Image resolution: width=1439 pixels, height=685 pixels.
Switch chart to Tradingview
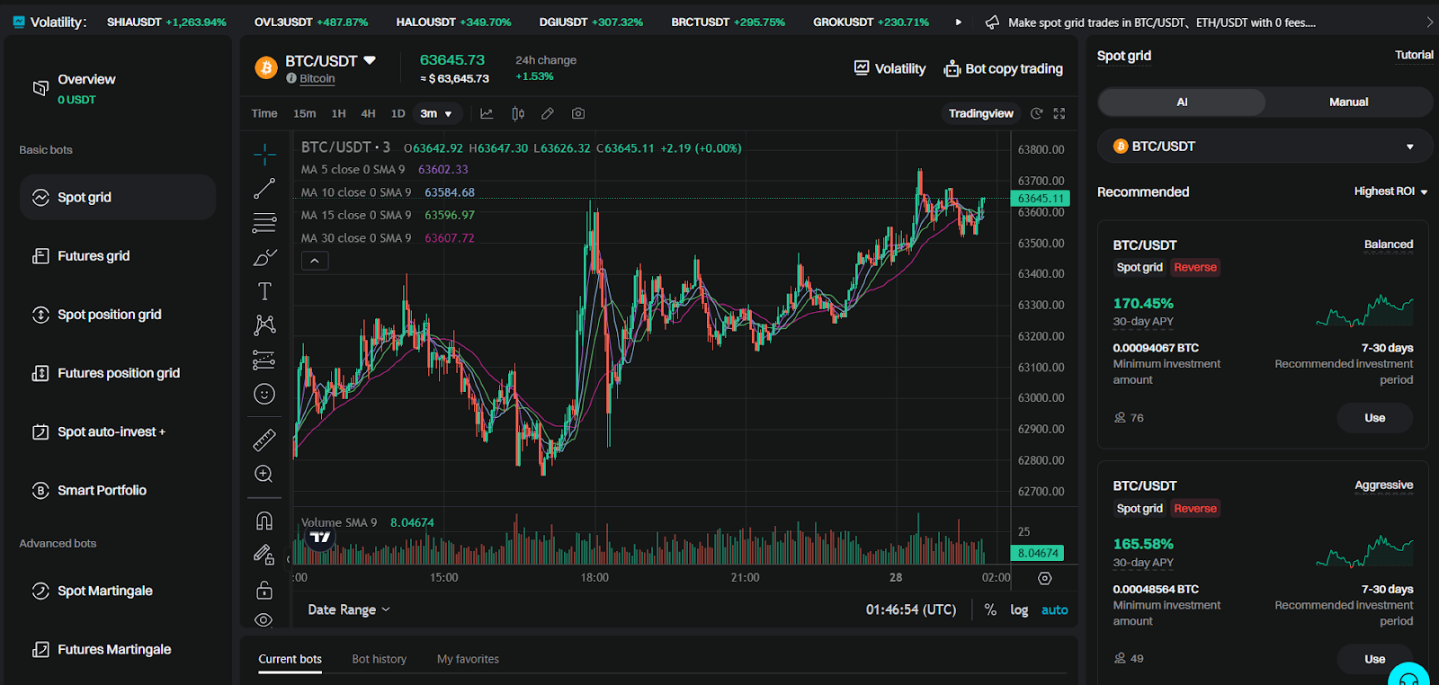tap(980, 113)
